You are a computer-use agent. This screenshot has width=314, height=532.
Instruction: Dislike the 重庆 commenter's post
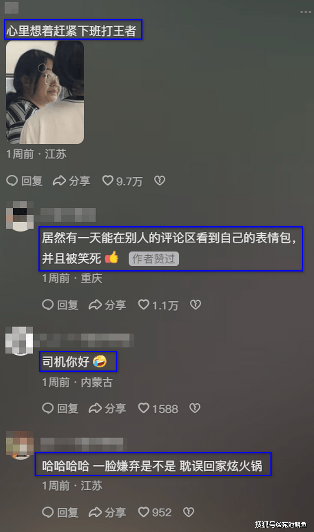pos(195,305)
